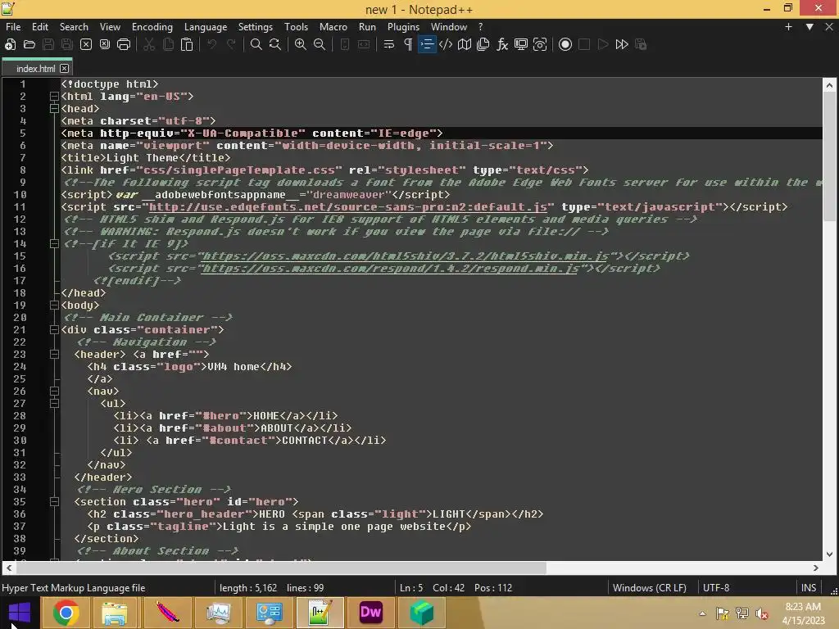Viewport: 839px width, 629px height.
Task: Click the Save icon in the toolbar
Action: coord(48,44)
